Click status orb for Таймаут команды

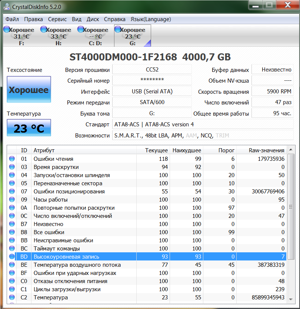(12, 248)
